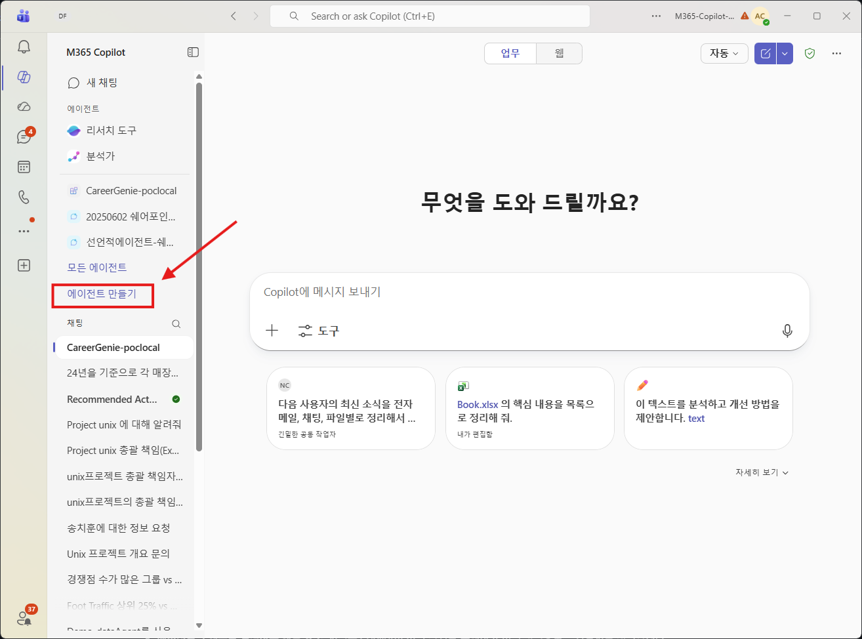Collapse the M365 Copilot side panel
Screen dimensions: 862x639
click(193, 52)
